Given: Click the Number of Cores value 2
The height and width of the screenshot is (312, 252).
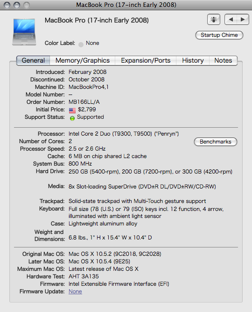Looking at the screenshot, I should coord(70,141).
